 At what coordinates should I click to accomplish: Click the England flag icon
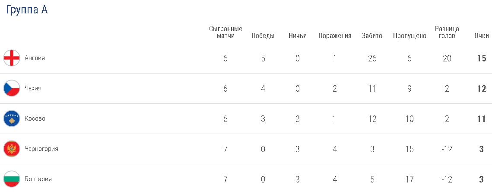[12, 58]
